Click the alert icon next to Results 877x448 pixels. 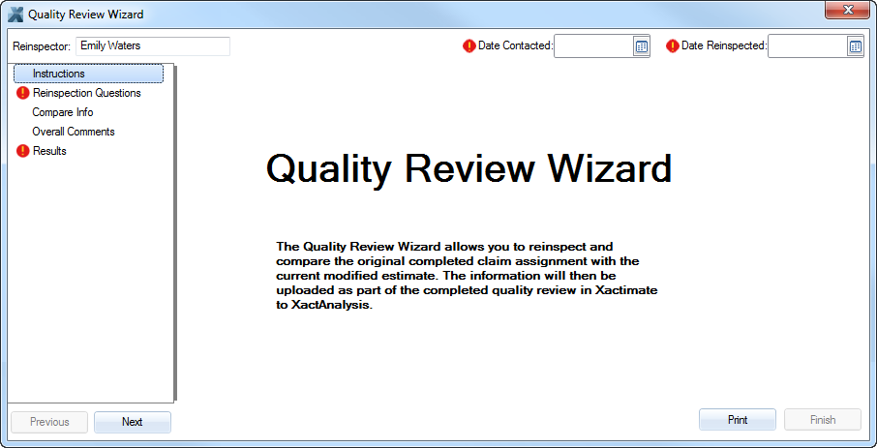click(x=23, y=151)
